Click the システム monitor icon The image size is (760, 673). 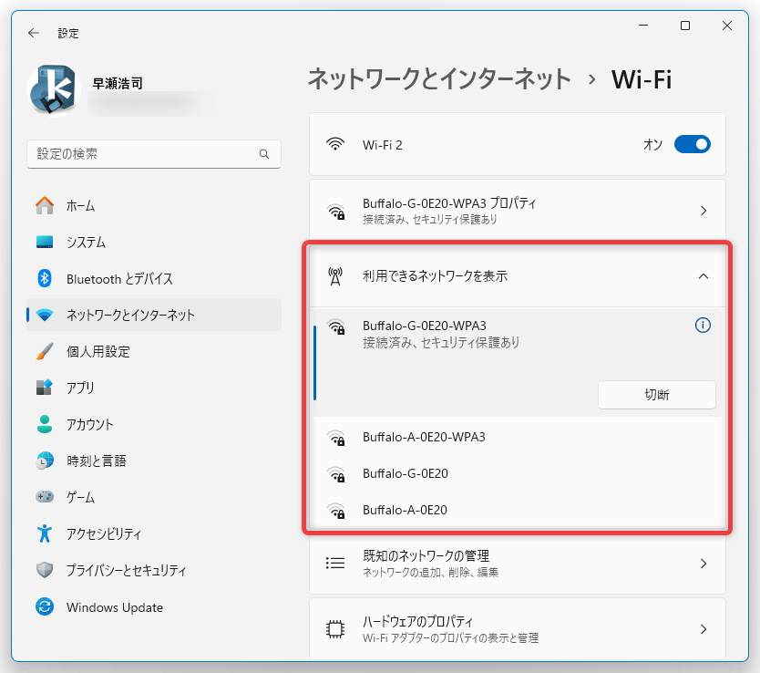tap(45, 242)
